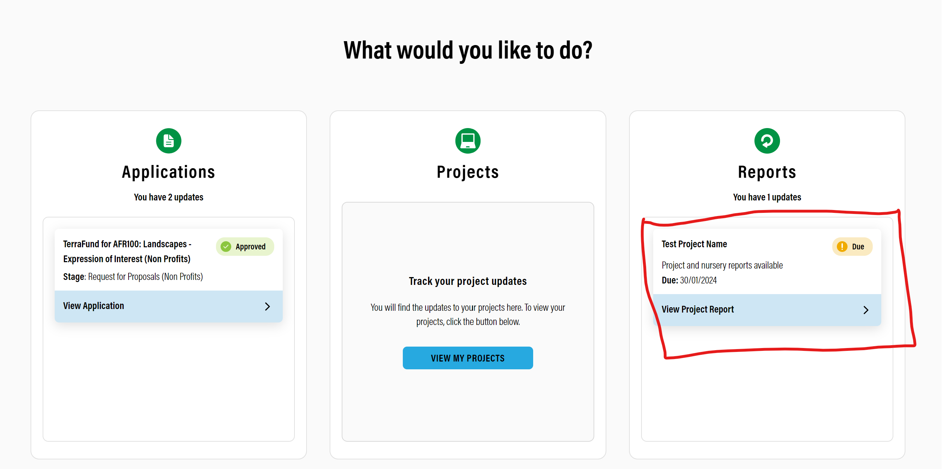Click 'You have 2 updates' text
This screenshot has width=942, height=469.
[x=169, y=197]
